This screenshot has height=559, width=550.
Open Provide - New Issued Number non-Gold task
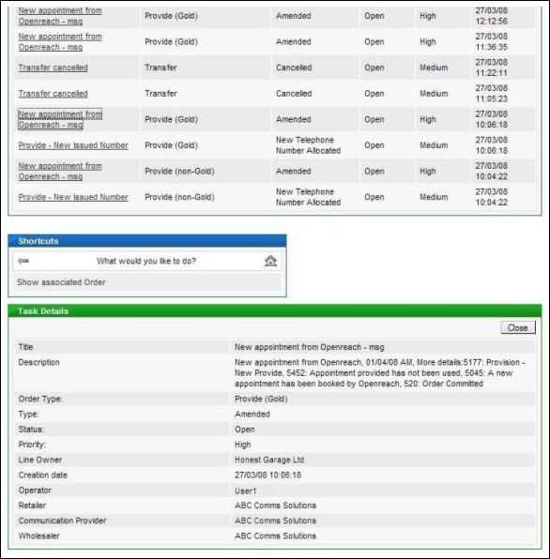[73, 197]
